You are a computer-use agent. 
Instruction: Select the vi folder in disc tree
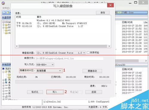[x=8, y=30]
